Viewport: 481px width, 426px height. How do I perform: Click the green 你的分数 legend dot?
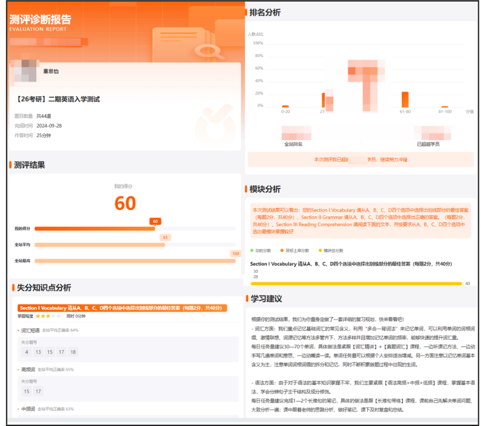click(x=252, y=251)
